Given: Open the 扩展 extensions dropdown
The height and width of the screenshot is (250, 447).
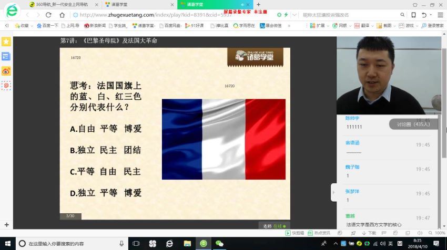Looking at the screenshot, I should tap(319, 26).
